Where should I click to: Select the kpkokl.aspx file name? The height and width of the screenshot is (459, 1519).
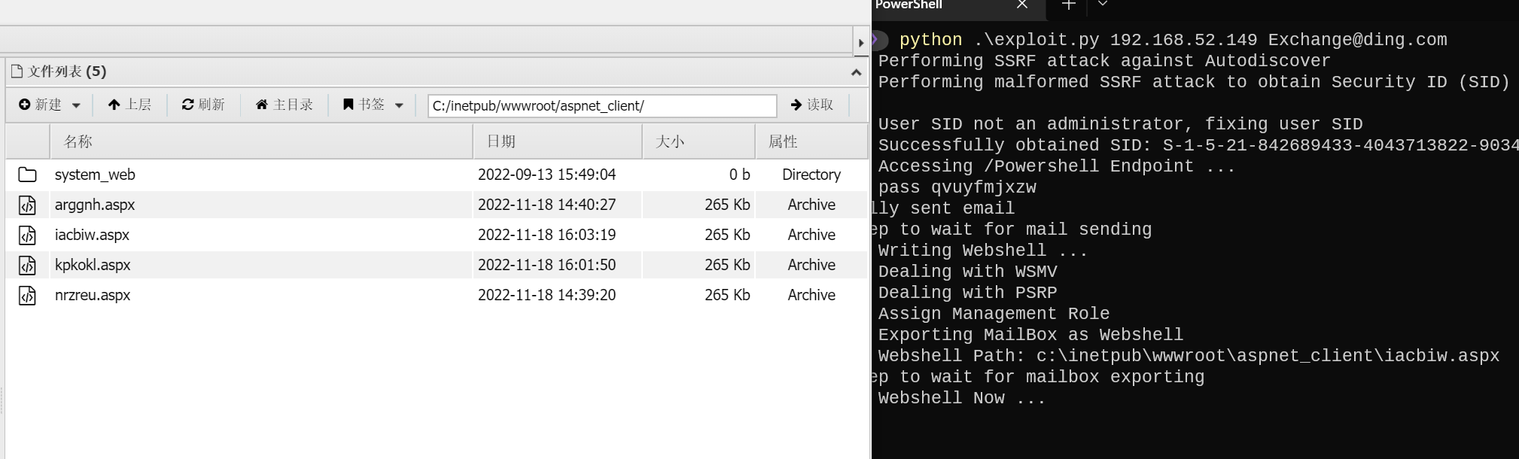[93, 265]
